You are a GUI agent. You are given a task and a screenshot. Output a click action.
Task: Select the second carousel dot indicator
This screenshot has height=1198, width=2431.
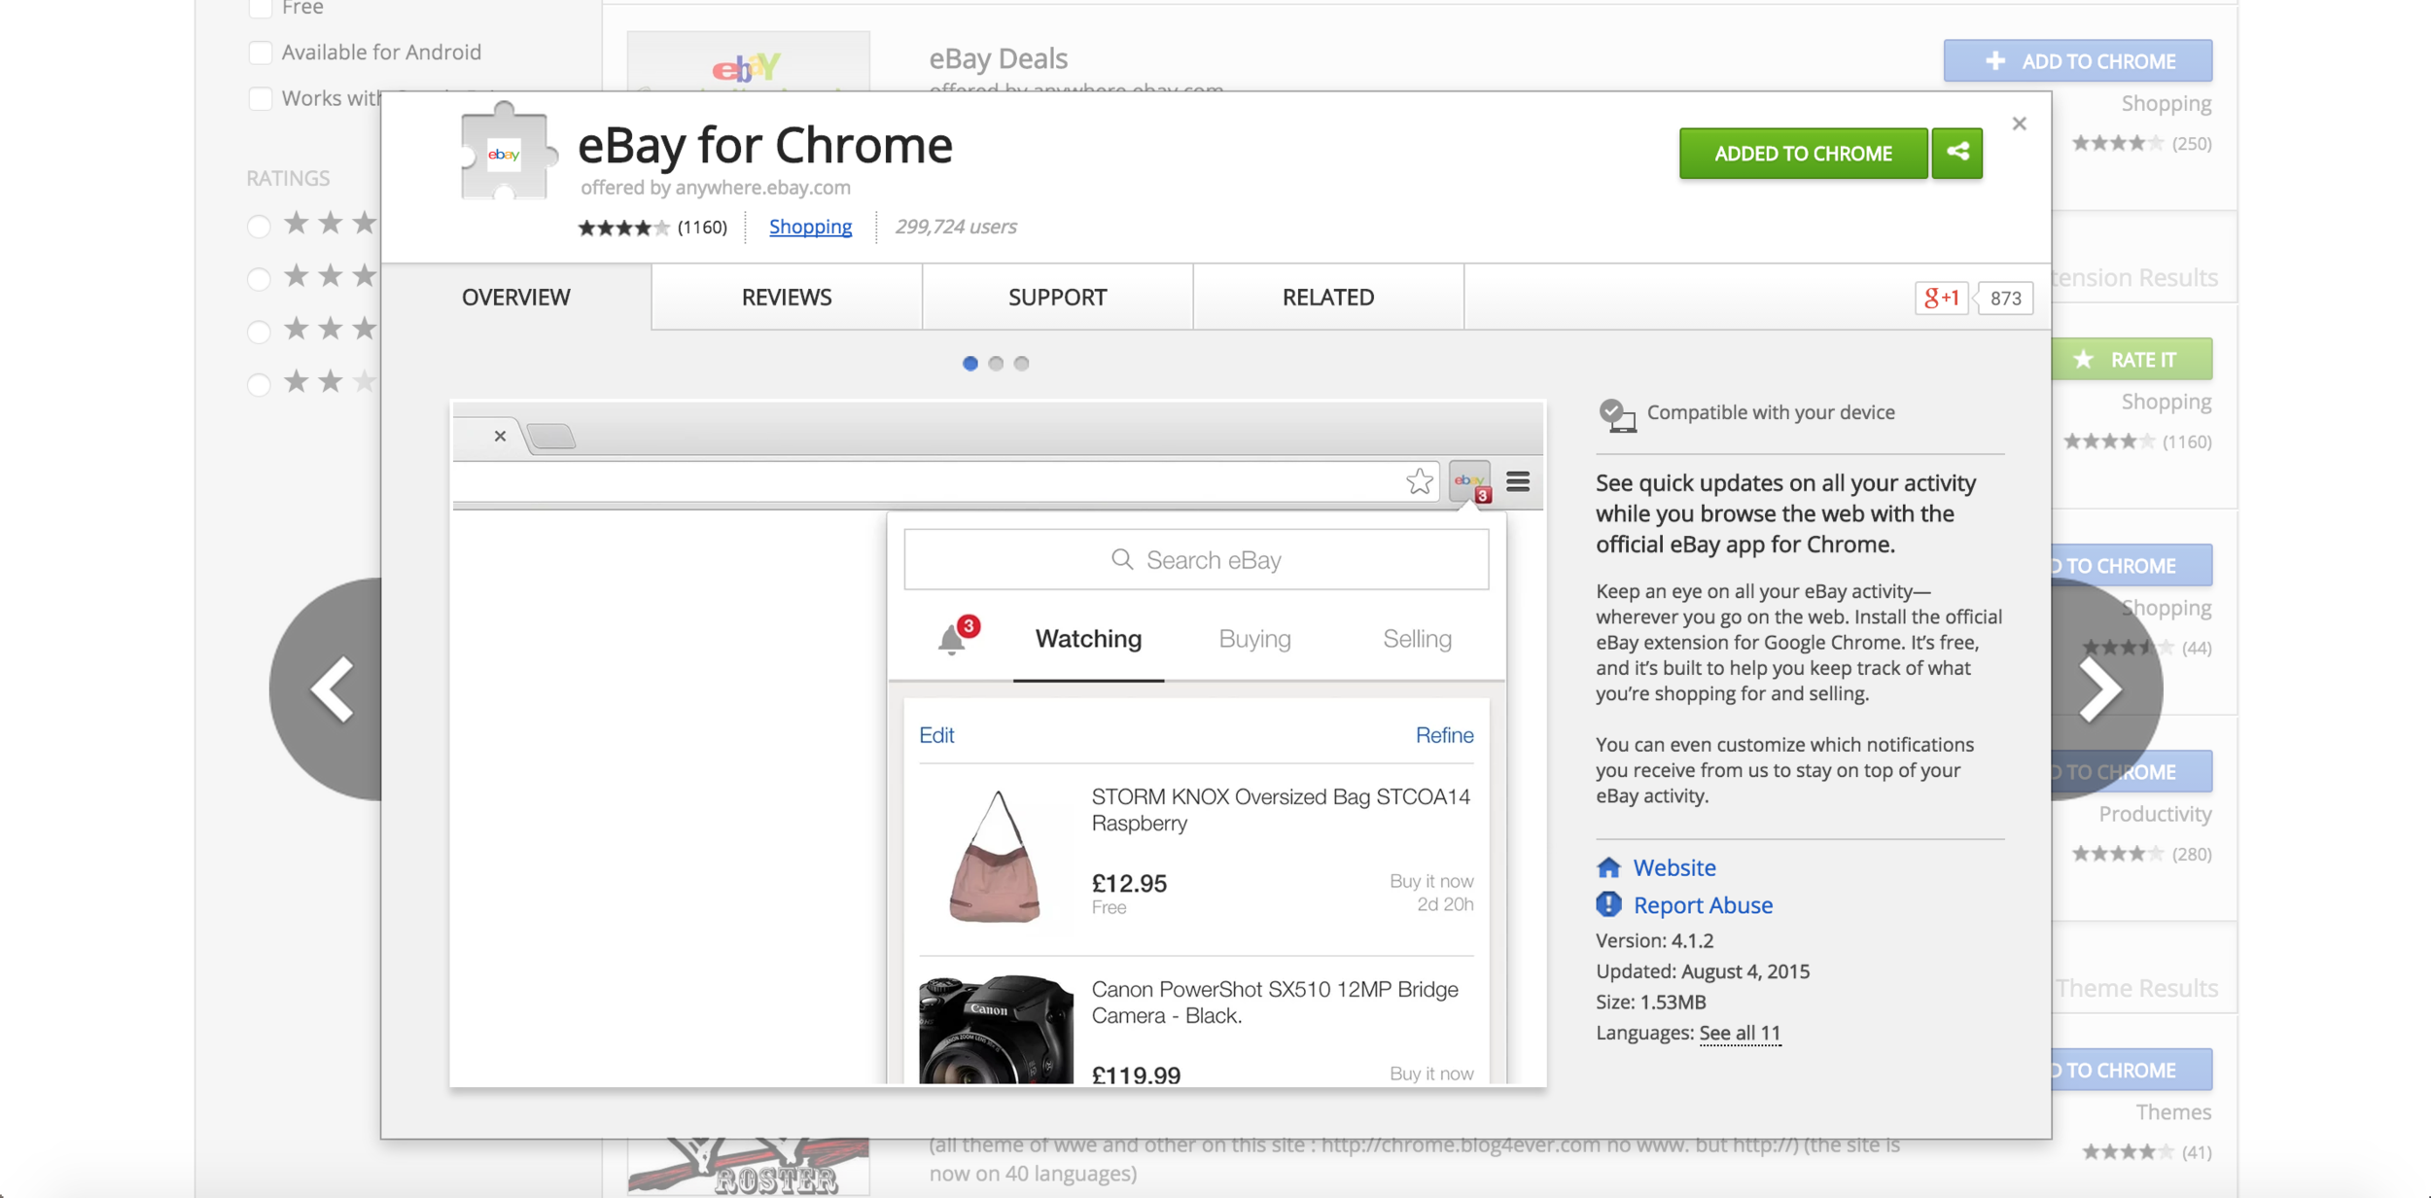tap(996, 363)
